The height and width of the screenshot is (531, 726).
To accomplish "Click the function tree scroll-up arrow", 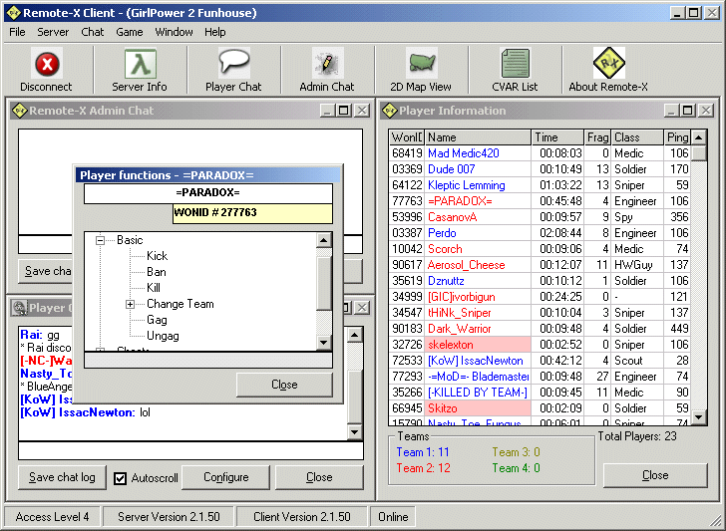I will click(x=324, y=240).
